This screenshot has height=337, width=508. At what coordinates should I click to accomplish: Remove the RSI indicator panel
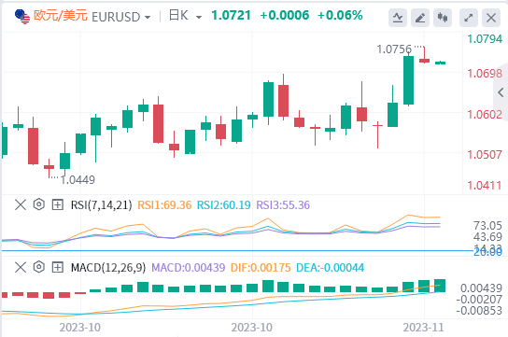point(21,205)
